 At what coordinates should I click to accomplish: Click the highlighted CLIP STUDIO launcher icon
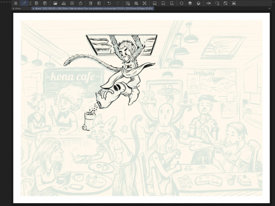[24, 3]
